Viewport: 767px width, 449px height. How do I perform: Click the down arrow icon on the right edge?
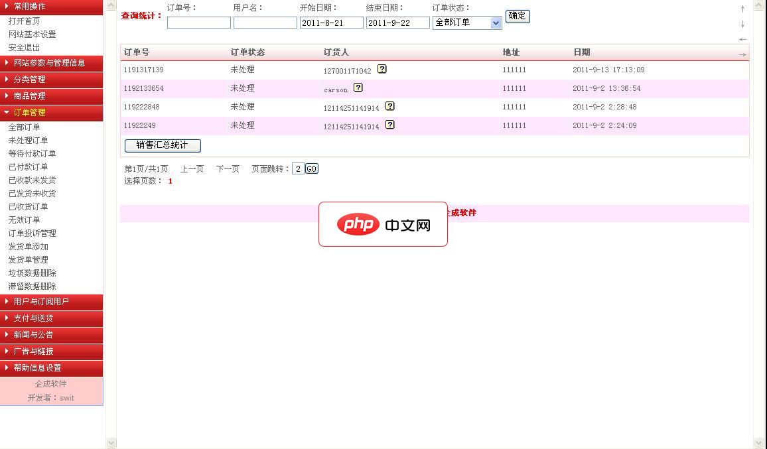click(742, 25)
